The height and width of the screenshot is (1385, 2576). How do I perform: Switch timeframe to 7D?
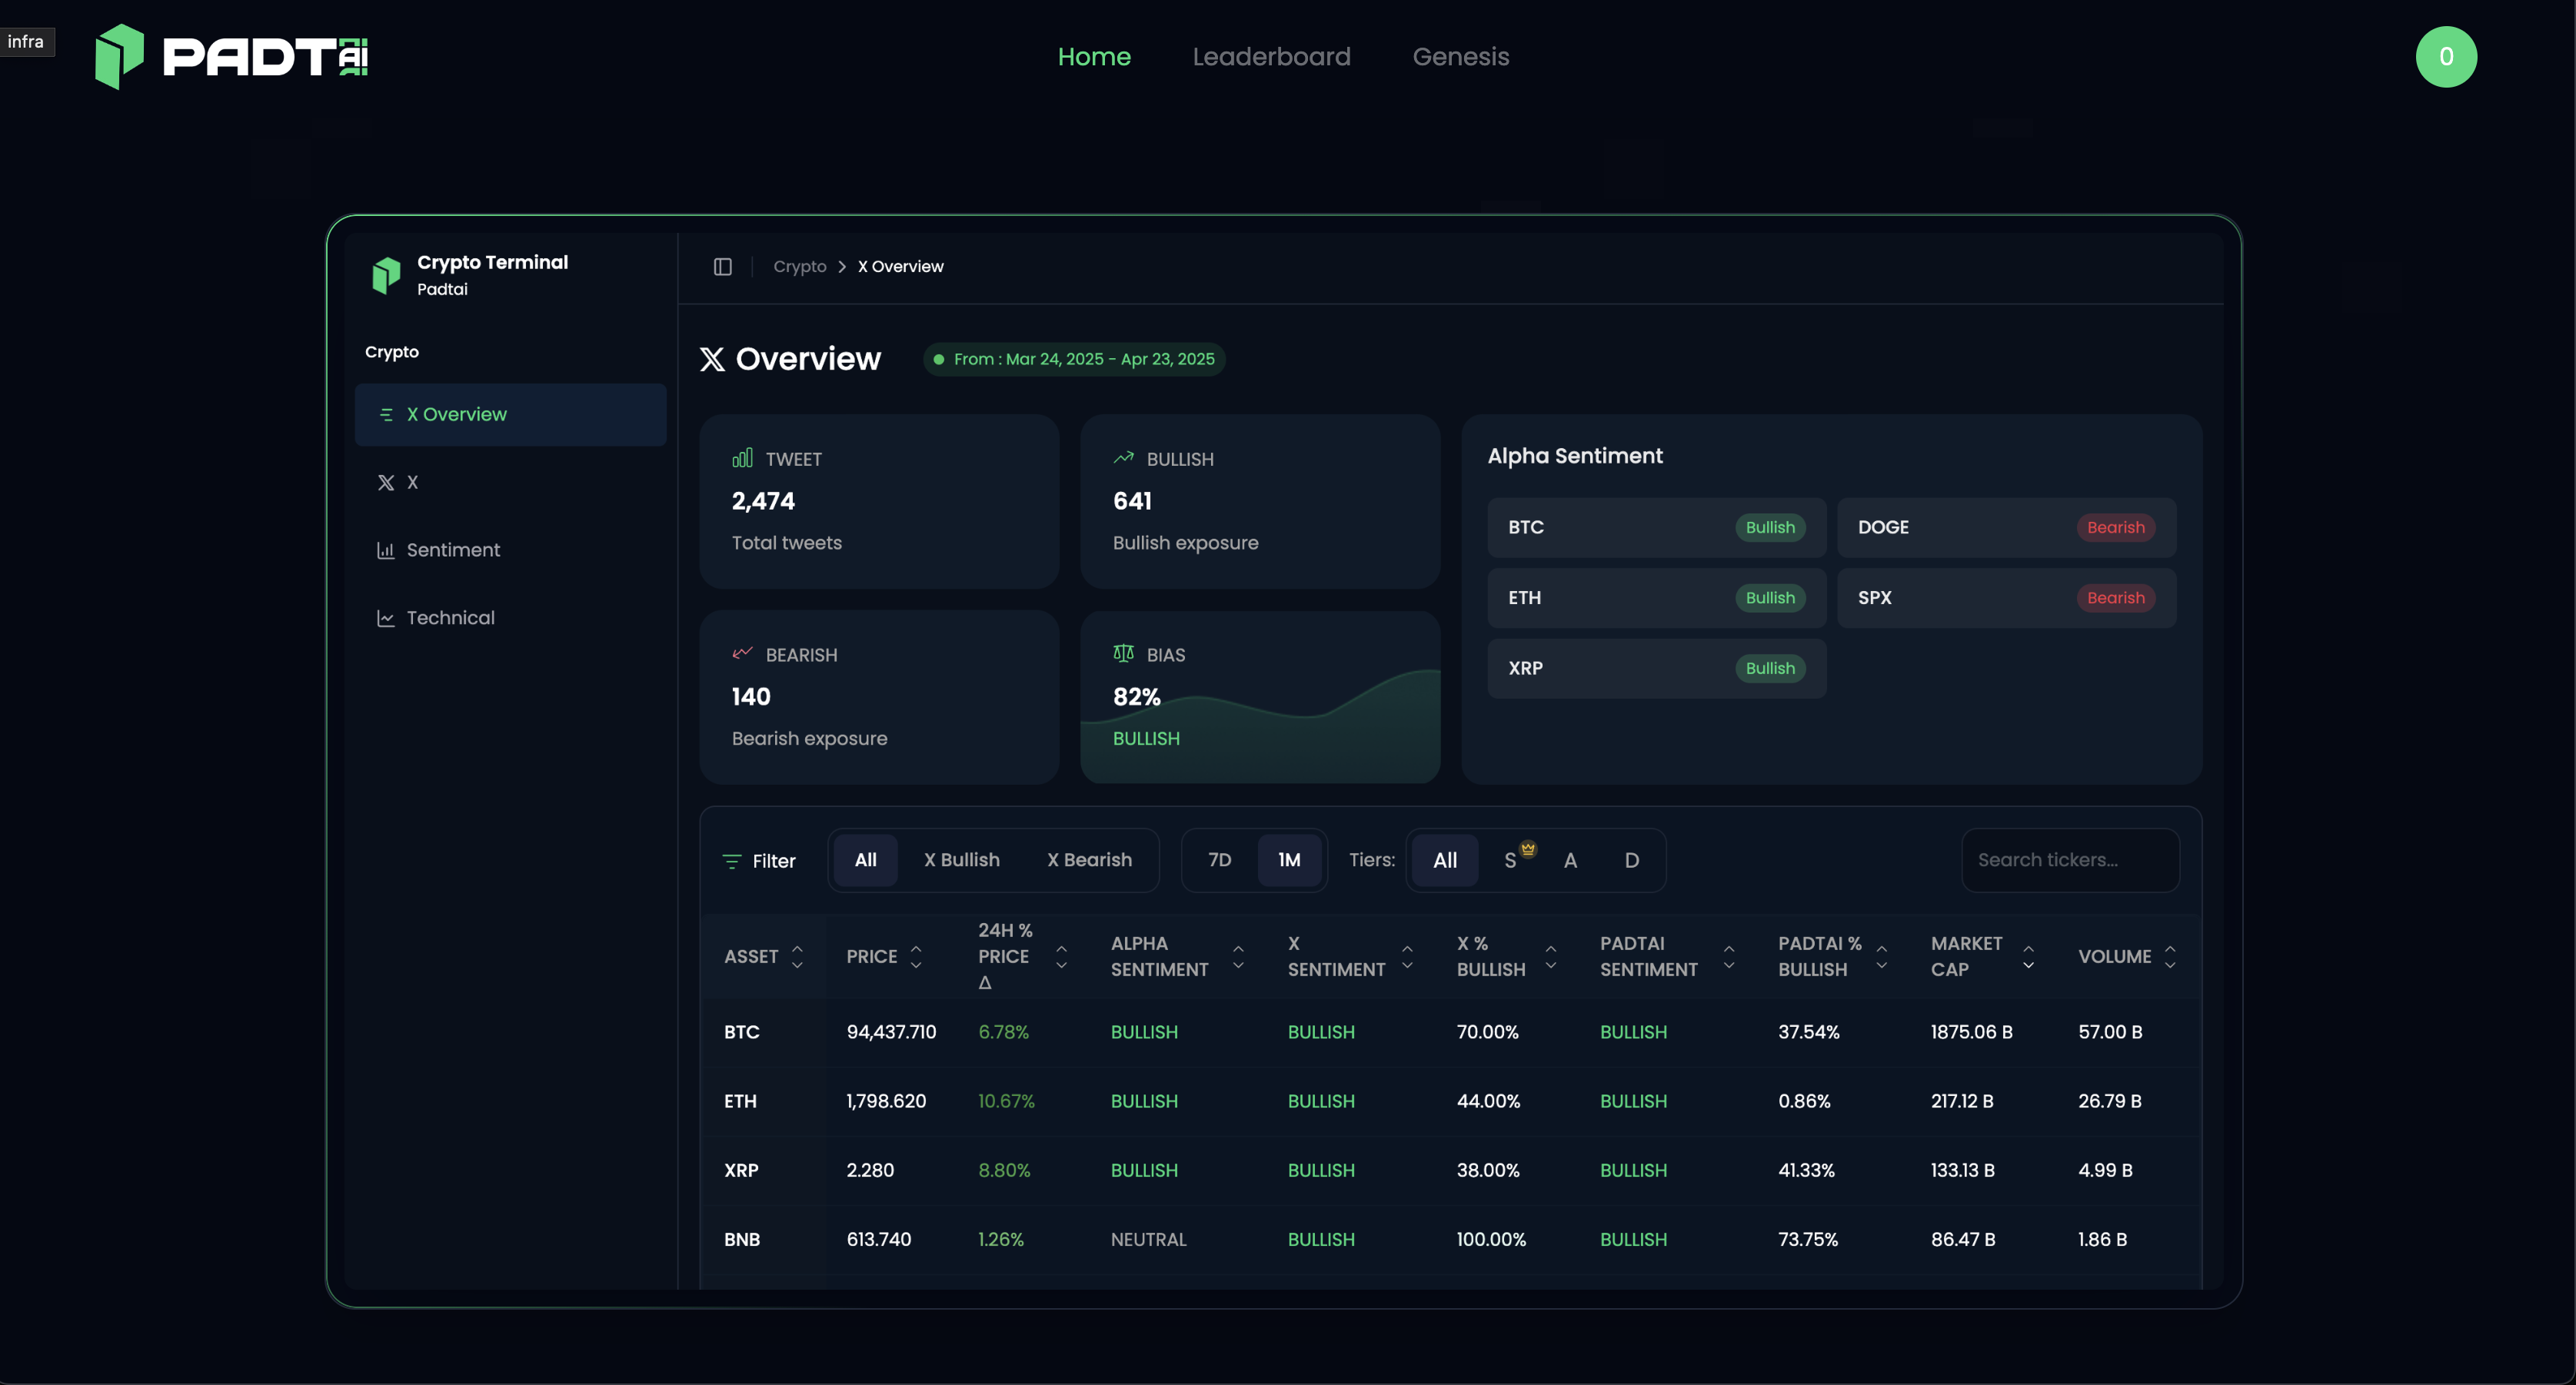coord(1219,859)
